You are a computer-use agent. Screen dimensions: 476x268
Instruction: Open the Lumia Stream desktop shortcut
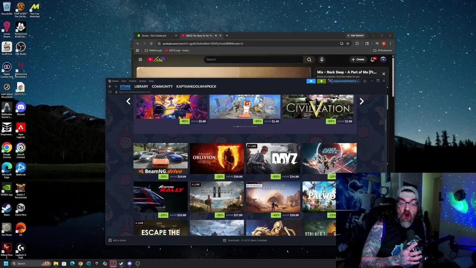pyautogui.click(x=7, y=29)
